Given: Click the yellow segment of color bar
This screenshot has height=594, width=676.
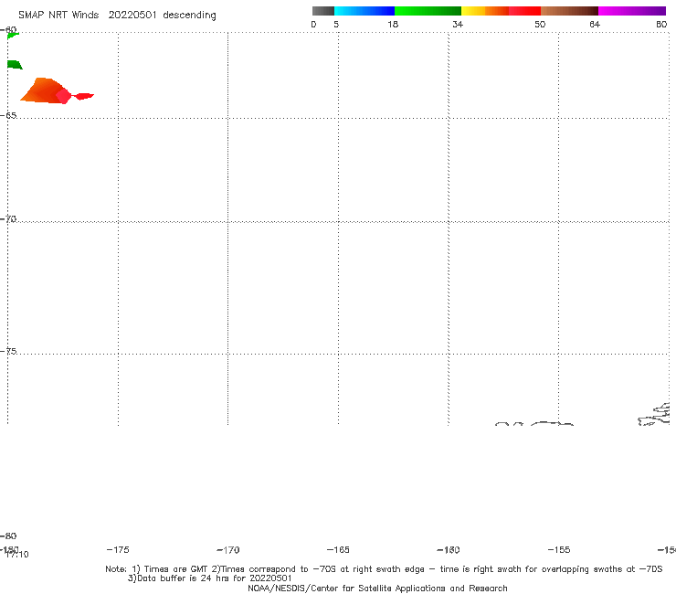Looking at the screenshot, I should click(473, 11).
